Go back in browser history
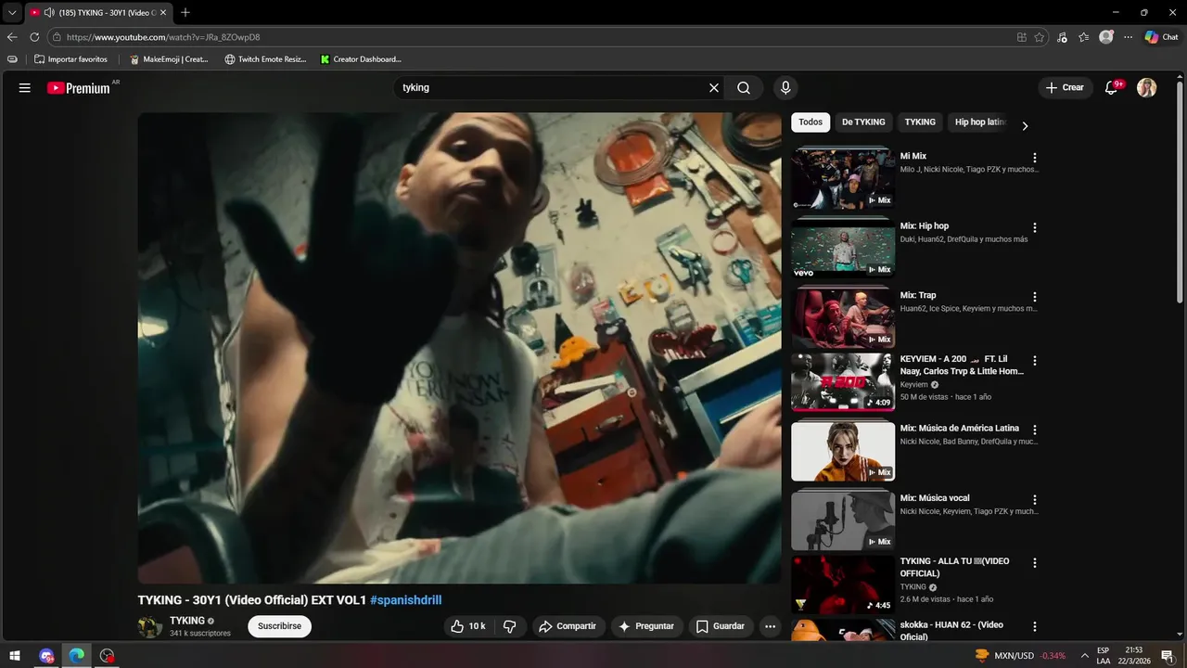This screenshot has height=668, width=1187. pos(12,37)
